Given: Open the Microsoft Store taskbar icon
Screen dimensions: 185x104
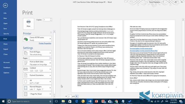Looking at the screenshot, I should click(70, 101).
